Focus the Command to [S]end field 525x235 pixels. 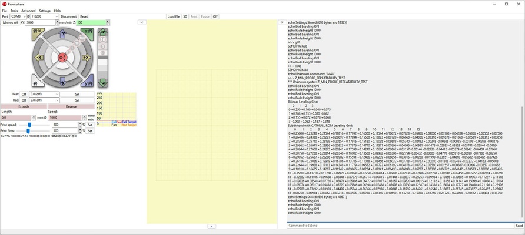400,226
